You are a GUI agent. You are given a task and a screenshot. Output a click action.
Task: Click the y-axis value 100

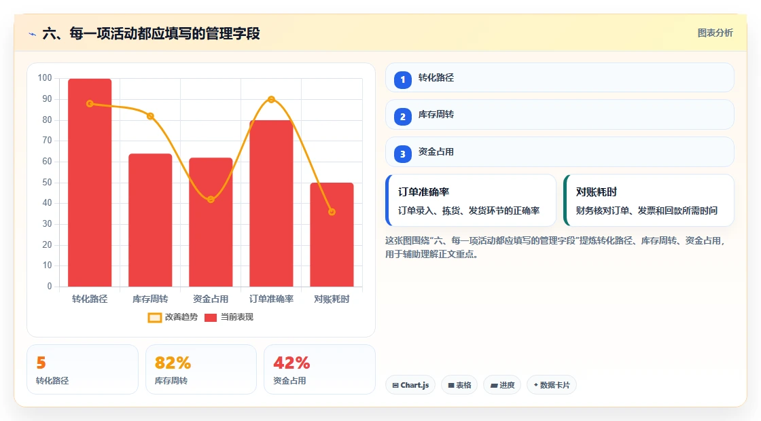45,78
